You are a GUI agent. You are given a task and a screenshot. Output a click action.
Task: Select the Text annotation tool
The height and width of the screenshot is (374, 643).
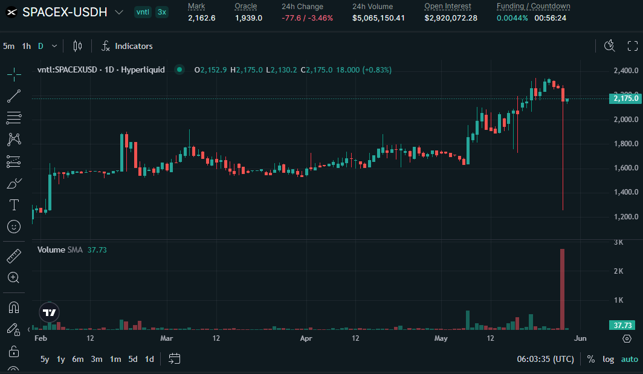pos(14,205)
